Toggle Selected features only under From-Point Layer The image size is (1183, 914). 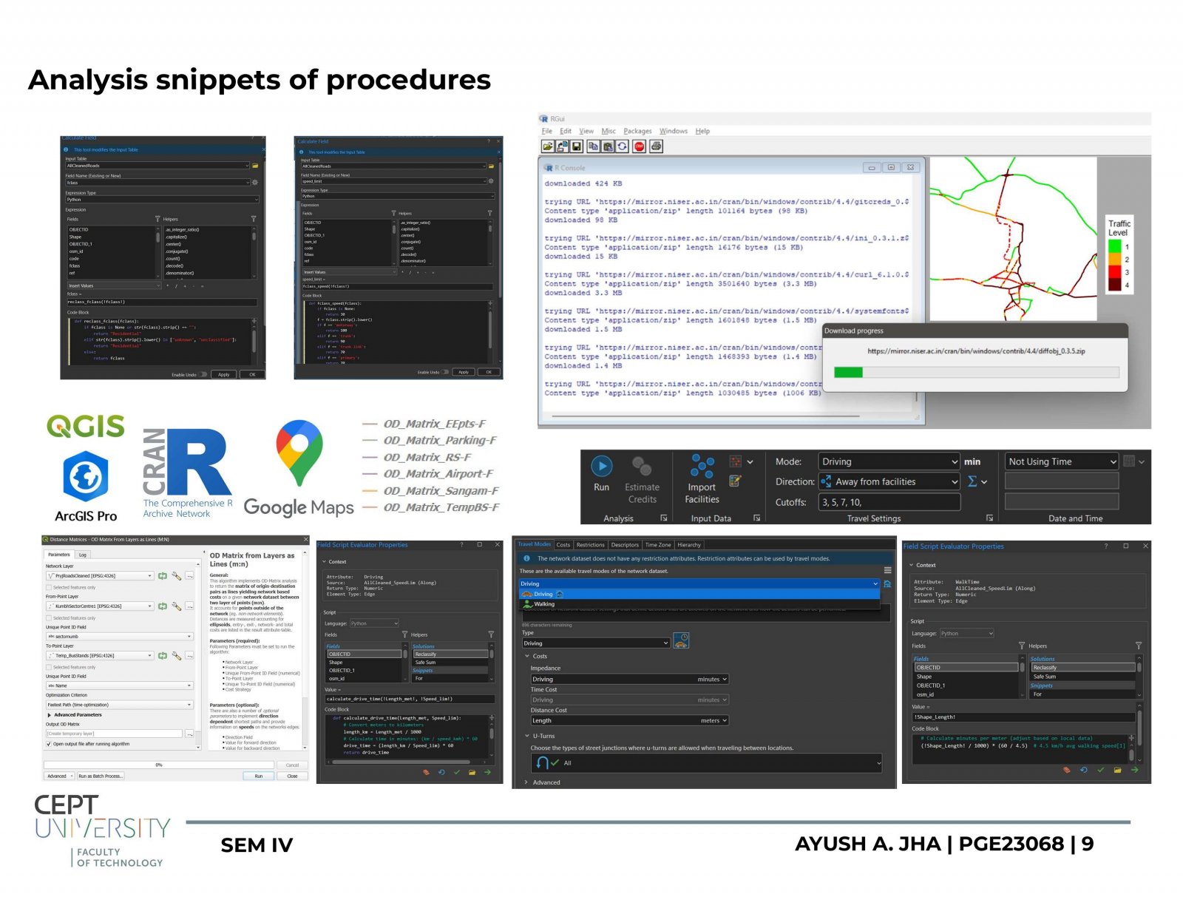coord(49,618)
